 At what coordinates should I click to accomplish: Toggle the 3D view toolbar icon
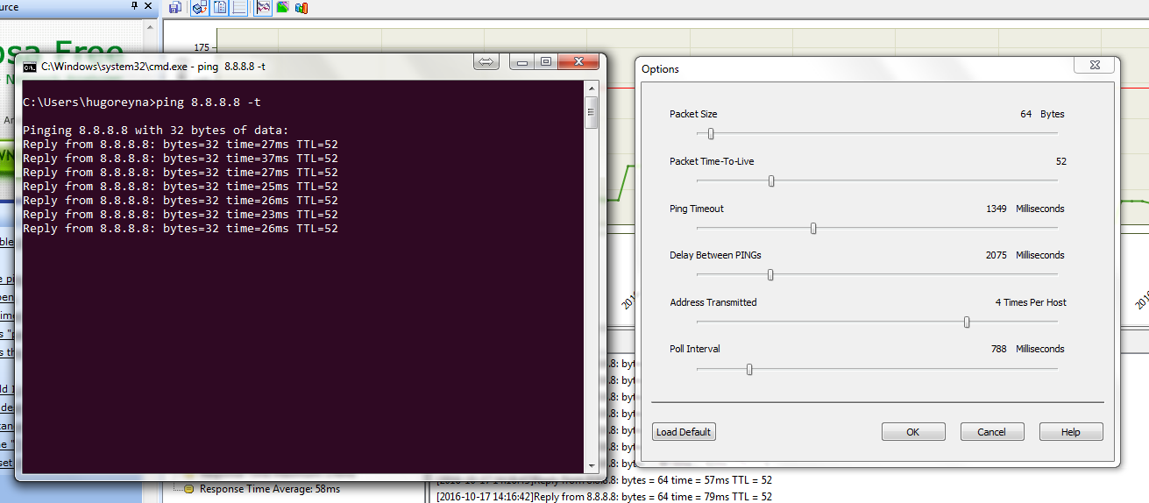pyautogui.click(x=200, y=7)
